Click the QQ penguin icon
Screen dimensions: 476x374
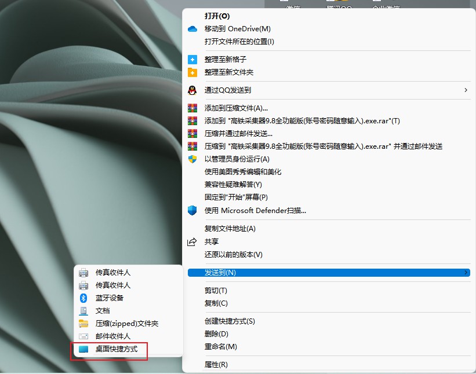(x=192, y=90)
